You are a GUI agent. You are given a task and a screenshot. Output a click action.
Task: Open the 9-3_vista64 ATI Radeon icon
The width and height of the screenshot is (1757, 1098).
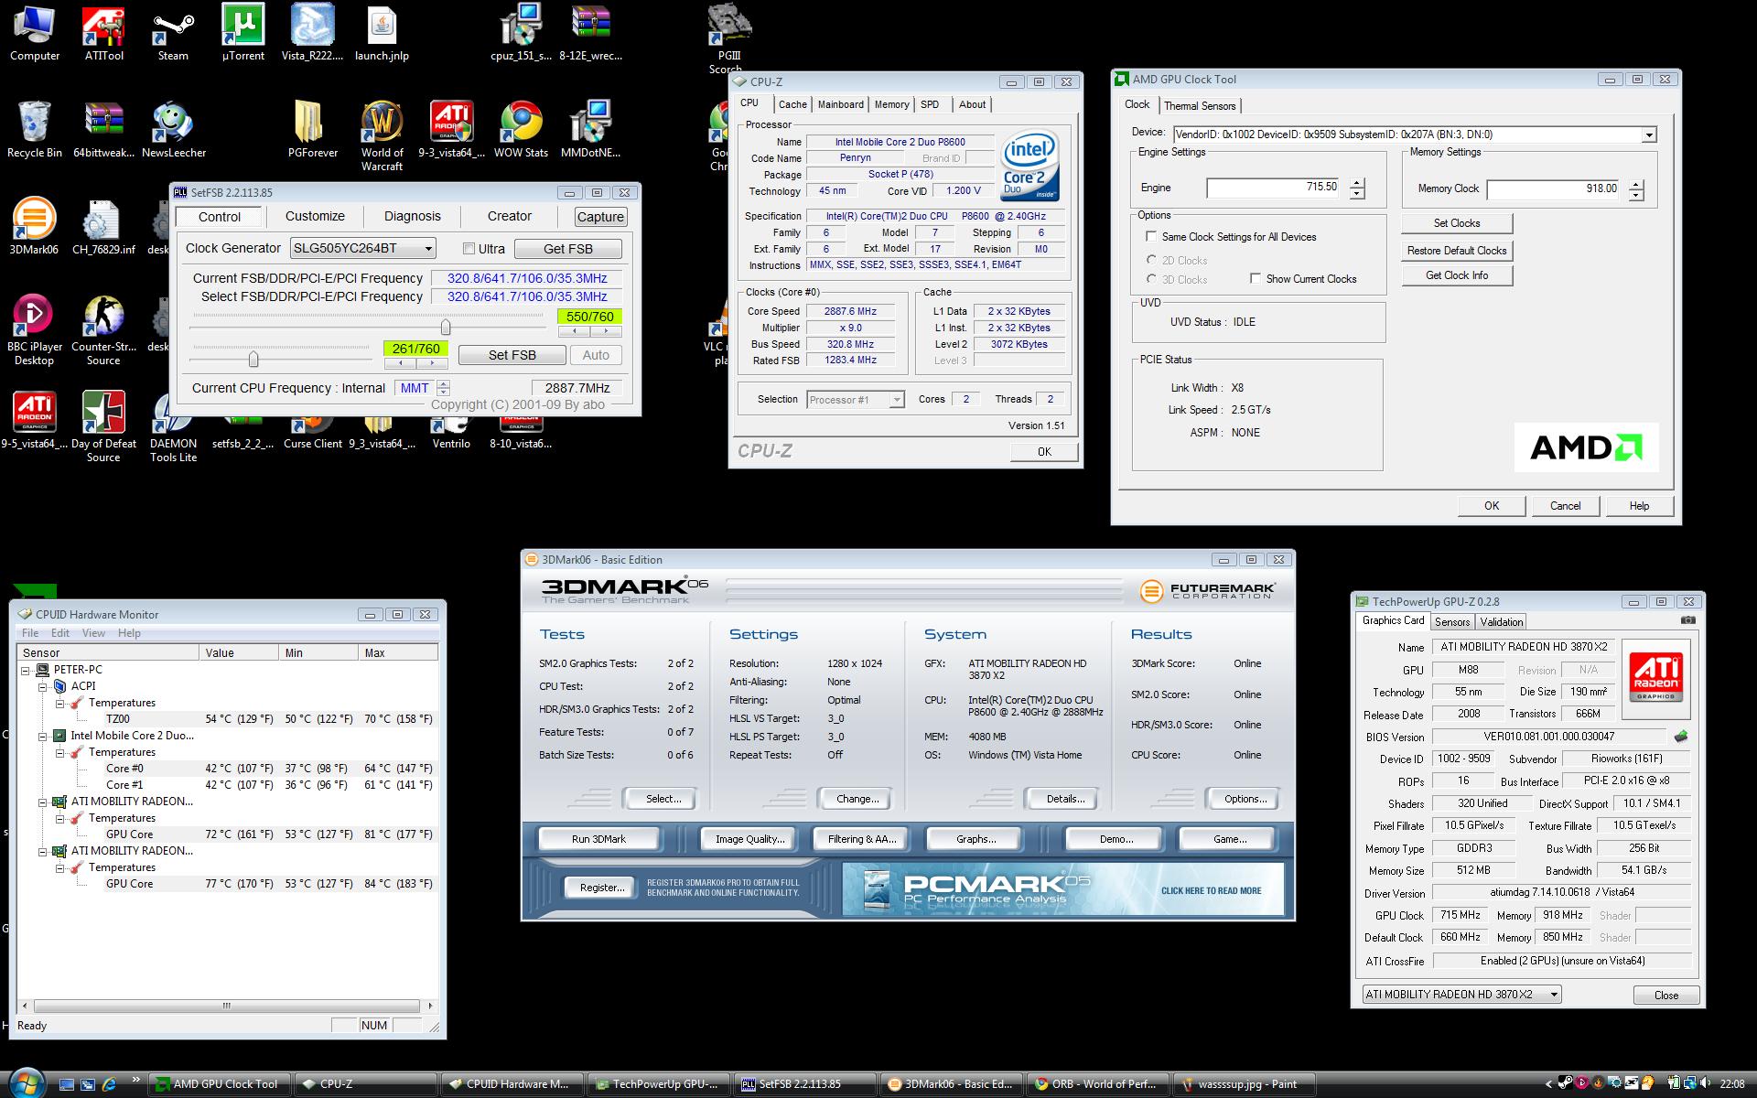(x=451, y=130)
